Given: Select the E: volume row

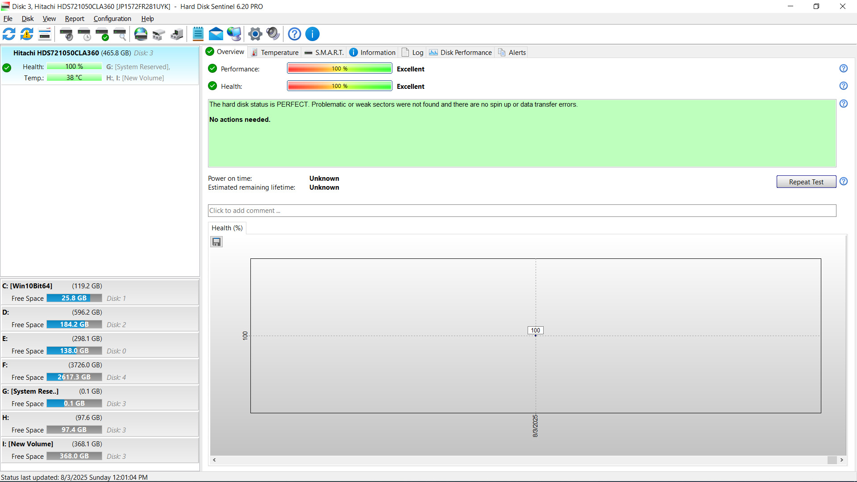Looking at the screenshot, I should click(100, 345).
